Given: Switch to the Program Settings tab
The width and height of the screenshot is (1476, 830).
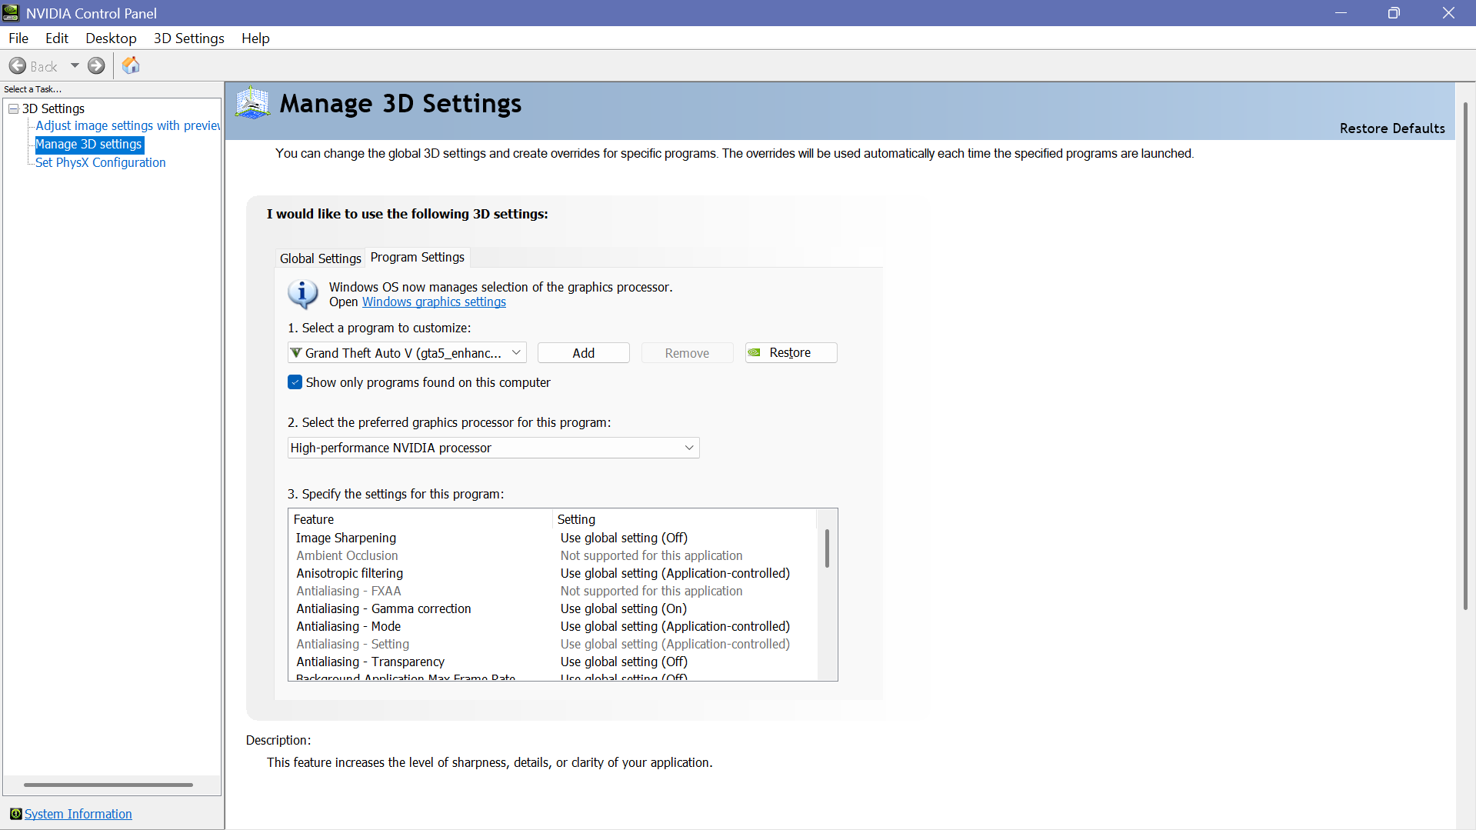Looking at the screenshot, I should click(x=418, y=257).
